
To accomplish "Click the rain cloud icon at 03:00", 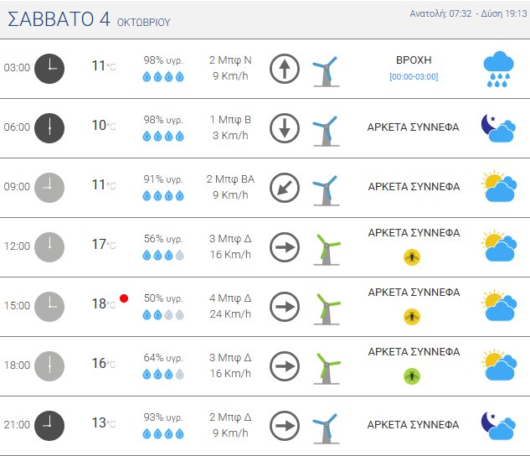I will point(499,68).
